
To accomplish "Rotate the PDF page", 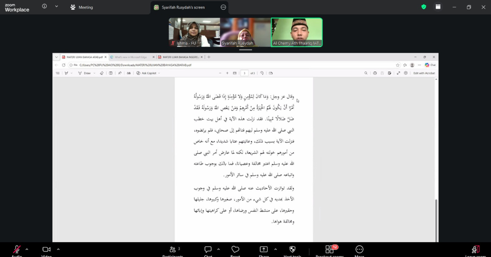I will tap(262, 73).
